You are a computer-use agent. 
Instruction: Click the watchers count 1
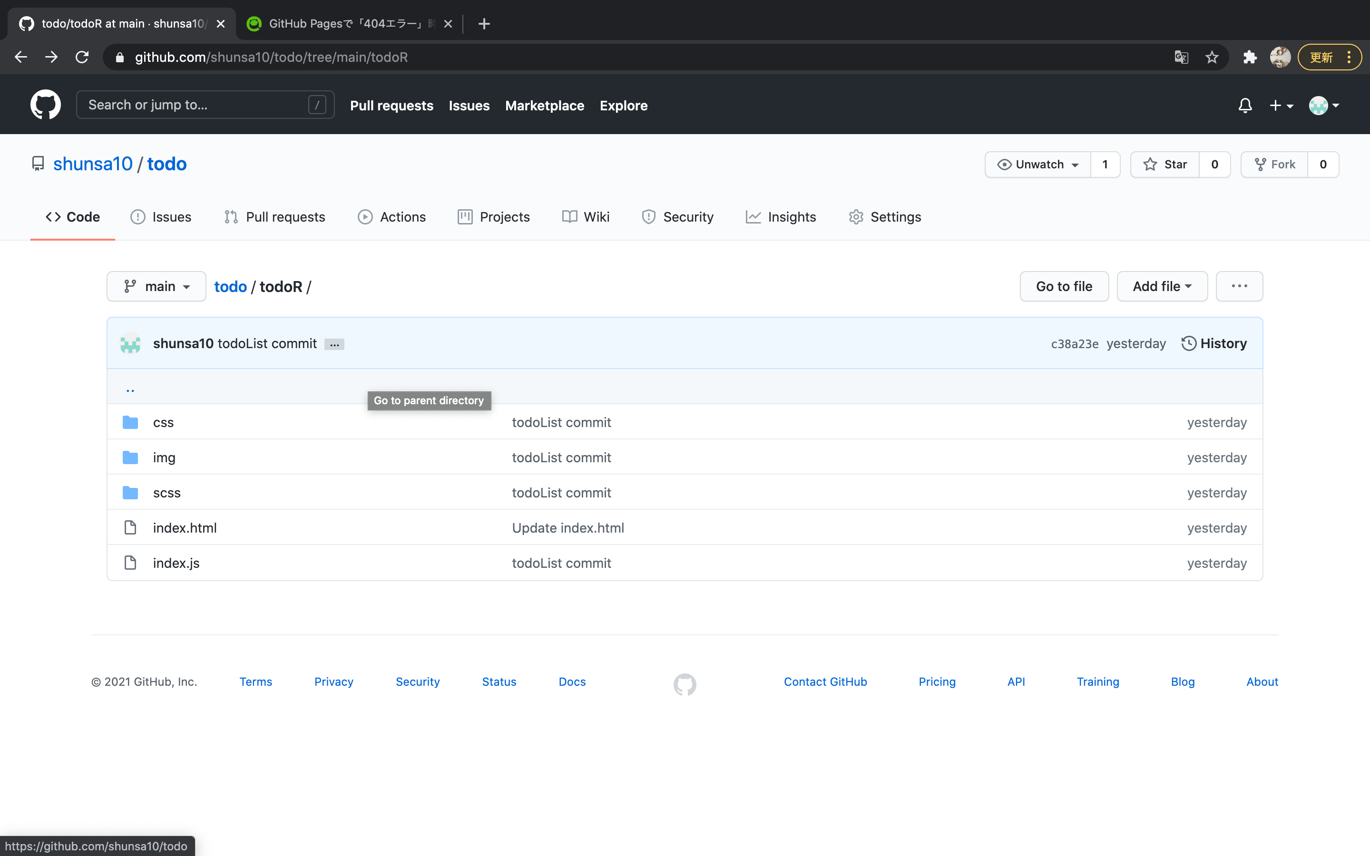(x=1105, y=164)
